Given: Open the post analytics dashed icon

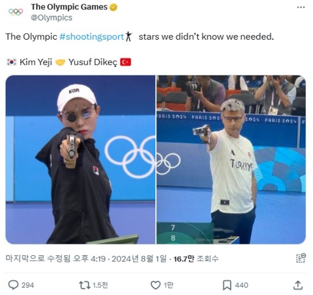Looking at the screenshot, I should coord(301,258).
